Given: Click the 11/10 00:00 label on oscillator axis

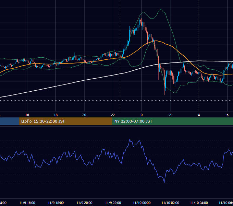Looking at the screenshot, I should (x=142, y=203).
